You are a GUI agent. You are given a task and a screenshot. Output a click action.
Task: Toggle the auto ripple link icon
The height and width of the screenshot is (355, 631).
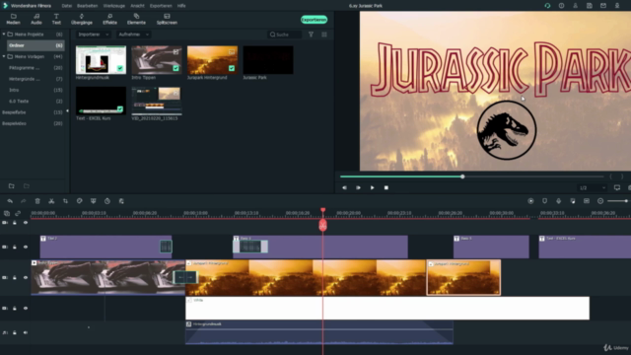18,213
